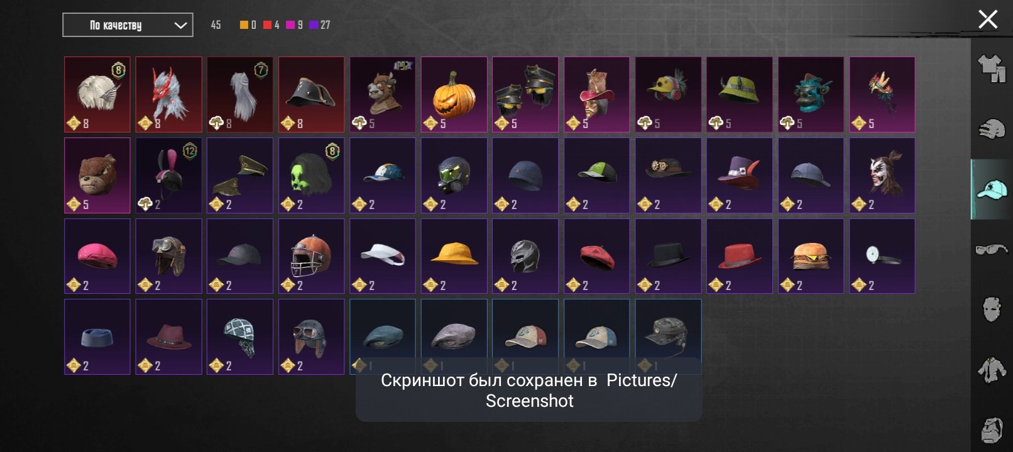
Task: Select the cyan cap headwear tab
Action: [x=992, y=189]
